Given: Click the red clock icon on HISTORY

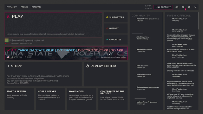Looking at the screenshot, I should pyautogui.click(x=107, y=28).
